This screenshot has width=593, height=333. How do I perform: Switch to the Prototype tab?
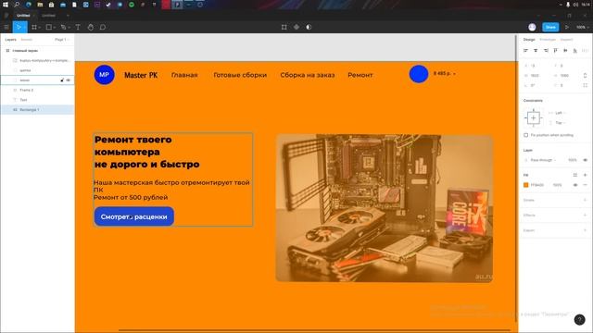click(548, 40)
